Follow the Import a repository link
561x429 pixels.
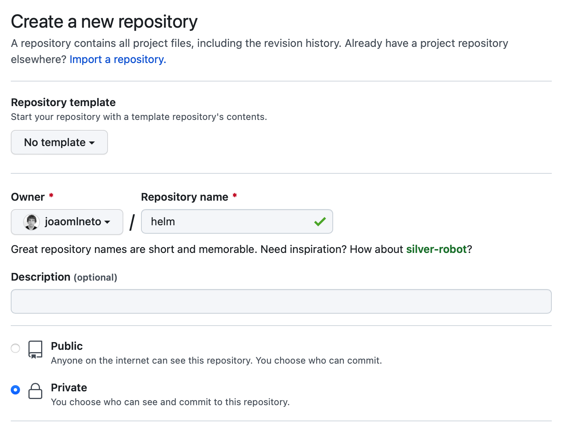(118, 59)
